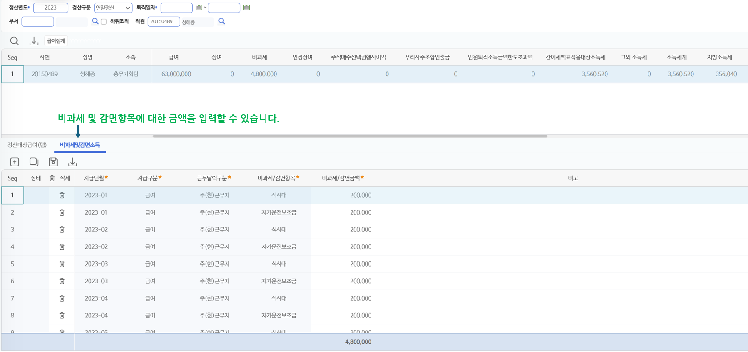The width and height of the screenshot is (748, 352).
Task: Save entries with the disk icon
Action: (x=53, y=162)
